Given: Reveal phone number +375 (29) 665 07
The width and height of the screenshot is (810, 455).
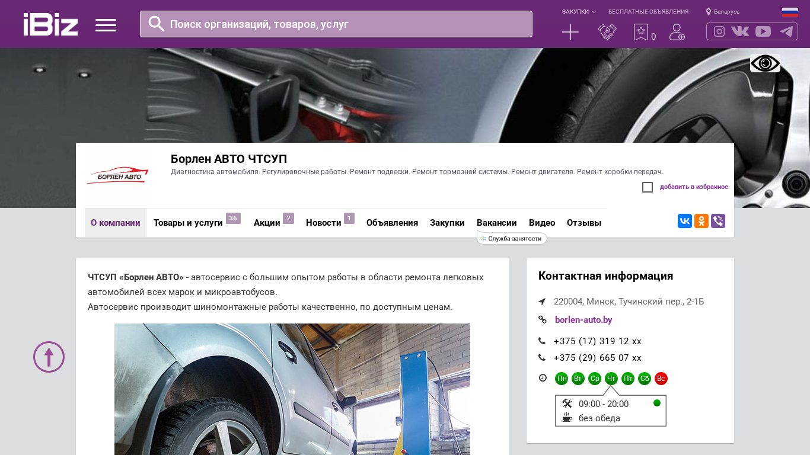Looking at the screenshot, I should tap(598, 358).
